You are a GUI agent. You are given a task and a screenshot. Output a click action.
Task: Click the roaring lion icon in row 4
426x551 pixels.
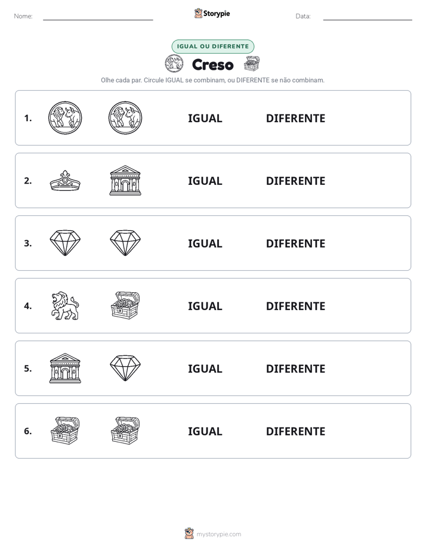(65, 306)
